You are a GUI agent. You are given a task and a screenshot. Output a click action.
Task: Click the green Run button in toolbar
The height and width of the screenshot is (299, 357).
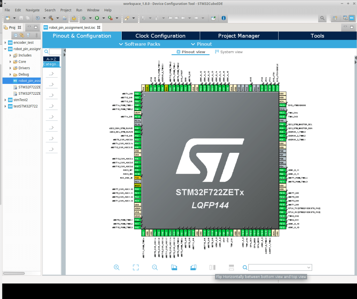click(x=97, y=18)
